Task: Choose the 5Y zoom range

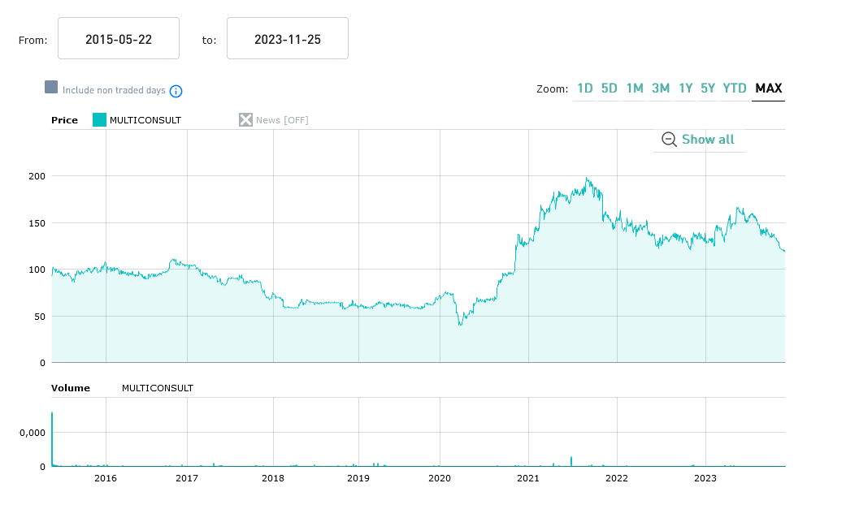Action: tap(709, 88)
